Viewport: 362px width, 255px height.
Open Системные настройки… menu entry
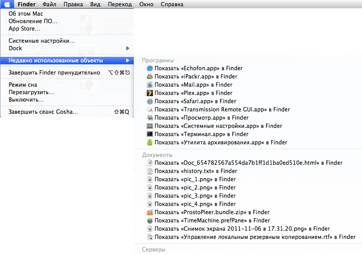click(67, 41)
